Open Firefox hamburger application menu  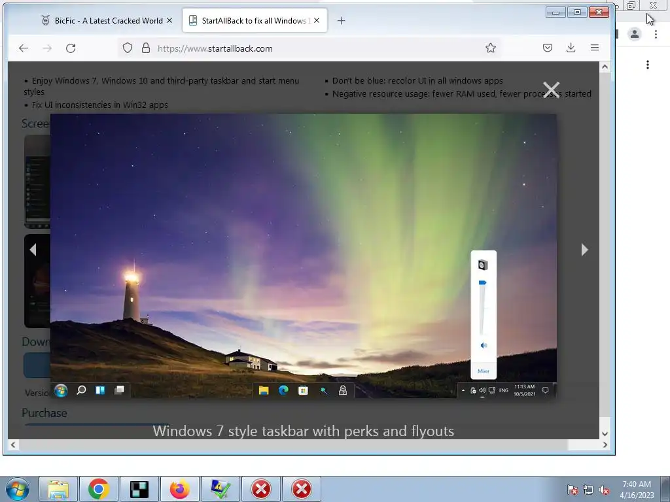[x=594, y=48]
